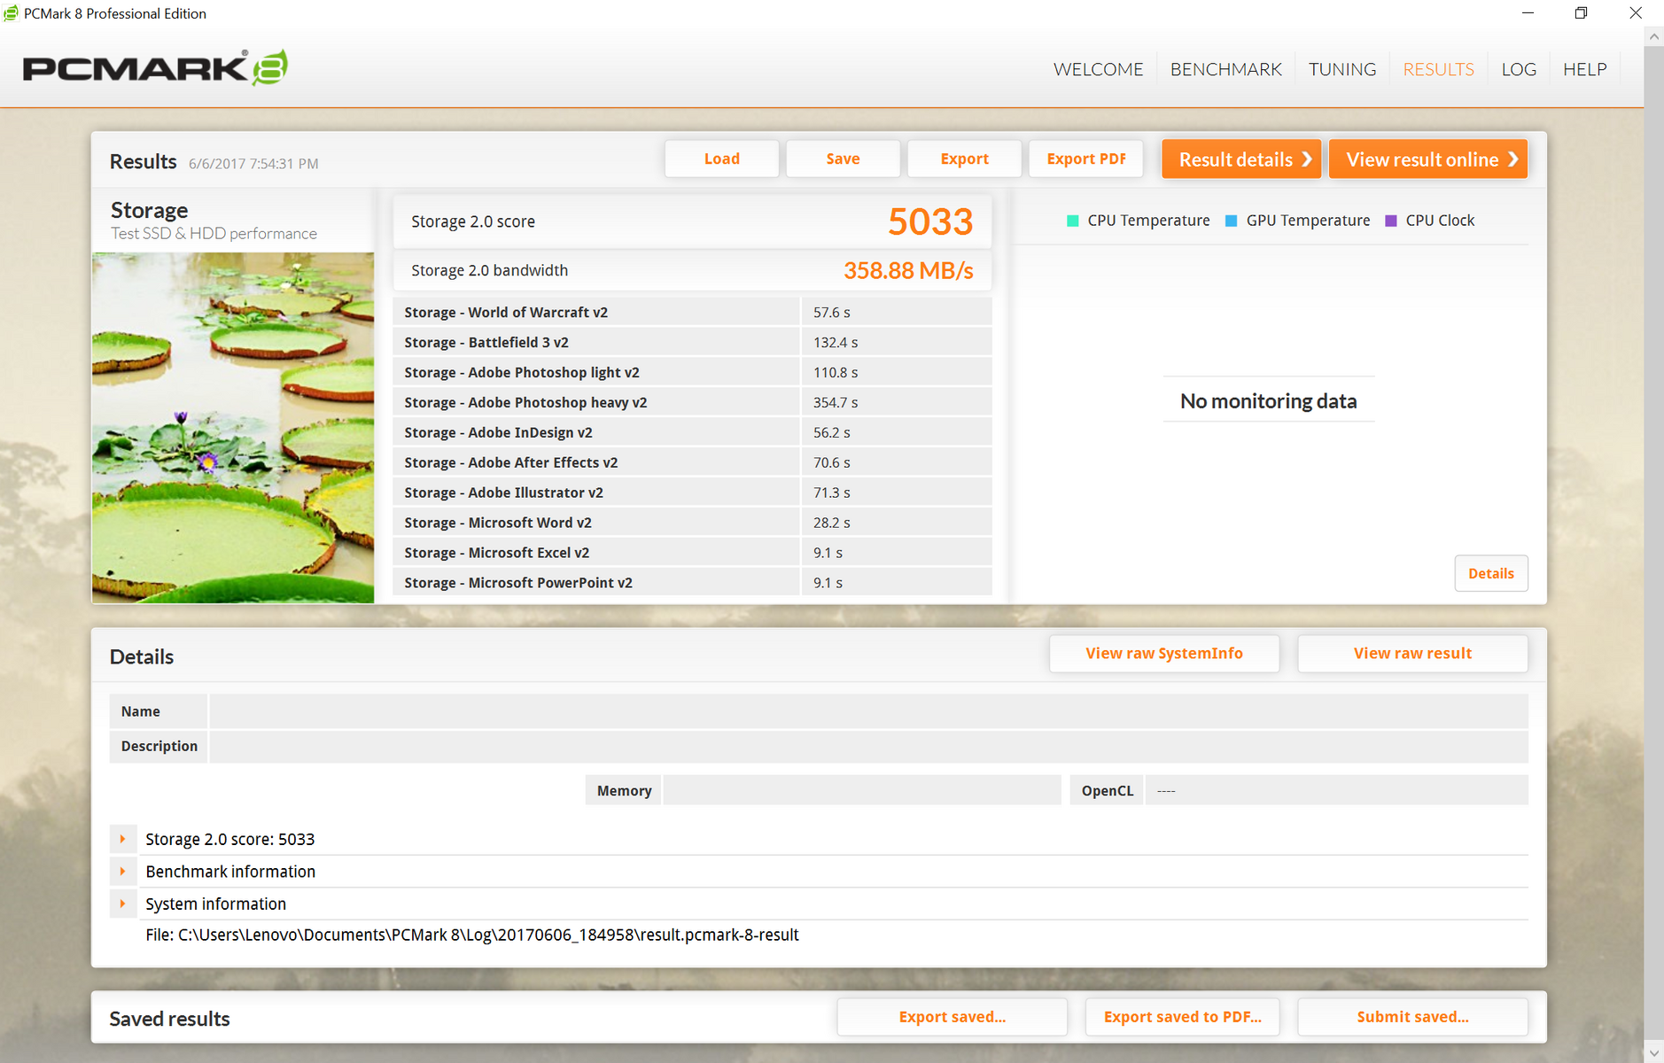This screenshot has height=1063, width=1664.
Task: Go to the TUNING tab
Action: 1342,69
